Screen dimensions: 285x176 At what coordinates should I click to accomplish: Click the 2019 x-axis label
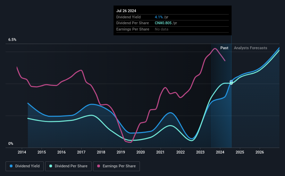pyautogui.click(x=121, y=152)
